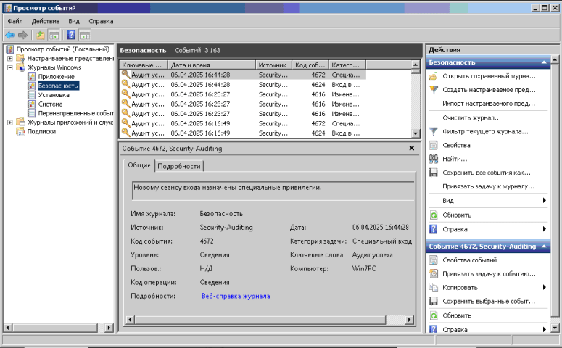
Task: Open the Вид submenu arrow in Actions
Action: click(x=544, y=200)
